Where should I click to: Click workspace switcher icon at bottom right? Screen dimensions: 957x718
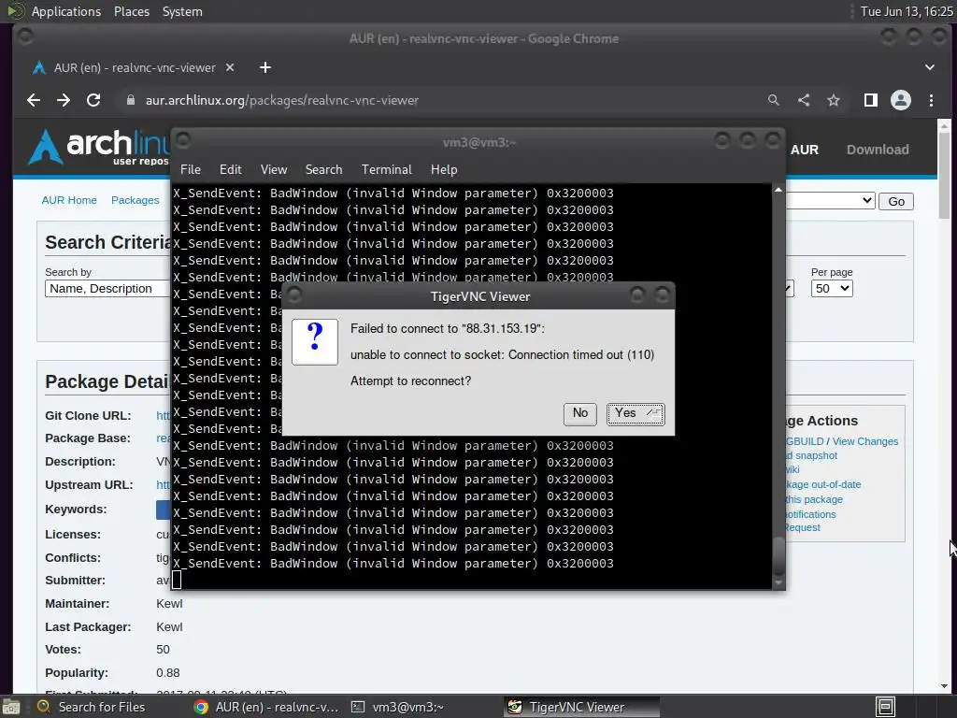click(x=886, y=707)
